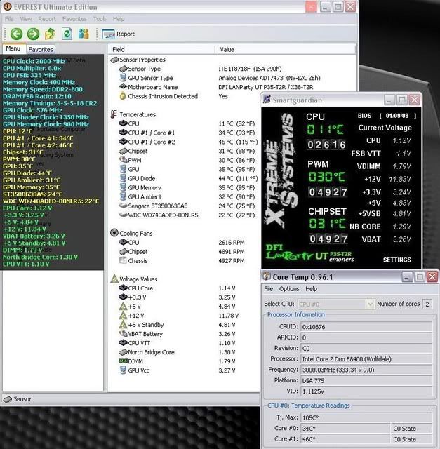Open the Help menu in EVEREST

pyautogui.click(x=119, y=19)
